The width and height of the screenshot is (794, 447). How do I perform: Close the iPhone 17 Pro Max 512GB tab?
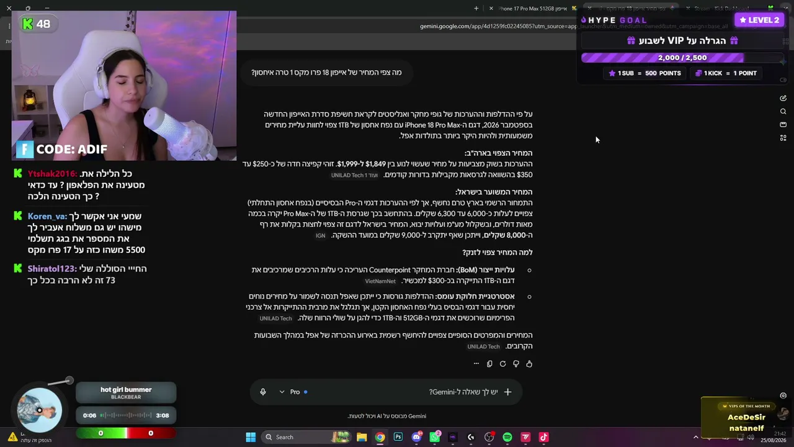[x=491, y=9]
